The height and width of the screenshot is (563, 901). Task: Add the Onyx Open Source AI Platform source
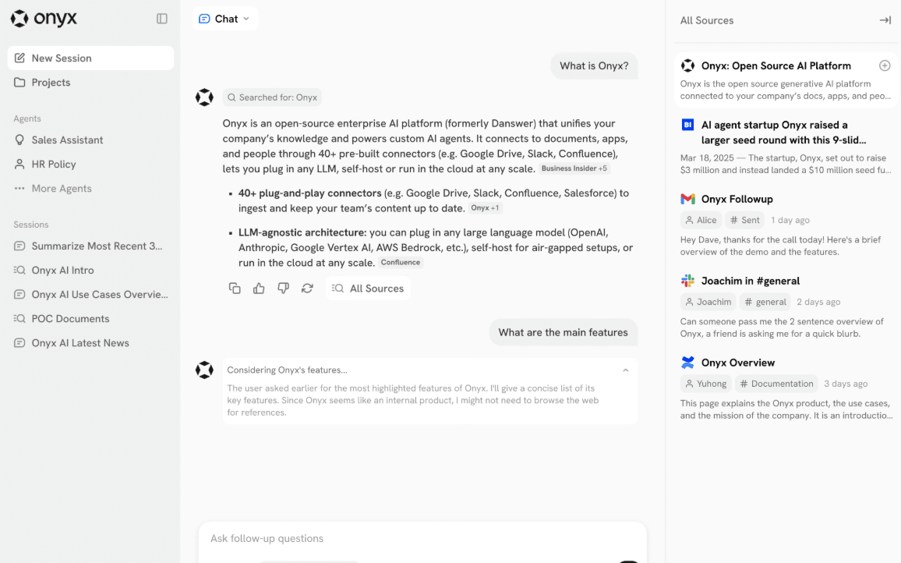(x=885, y=66)
